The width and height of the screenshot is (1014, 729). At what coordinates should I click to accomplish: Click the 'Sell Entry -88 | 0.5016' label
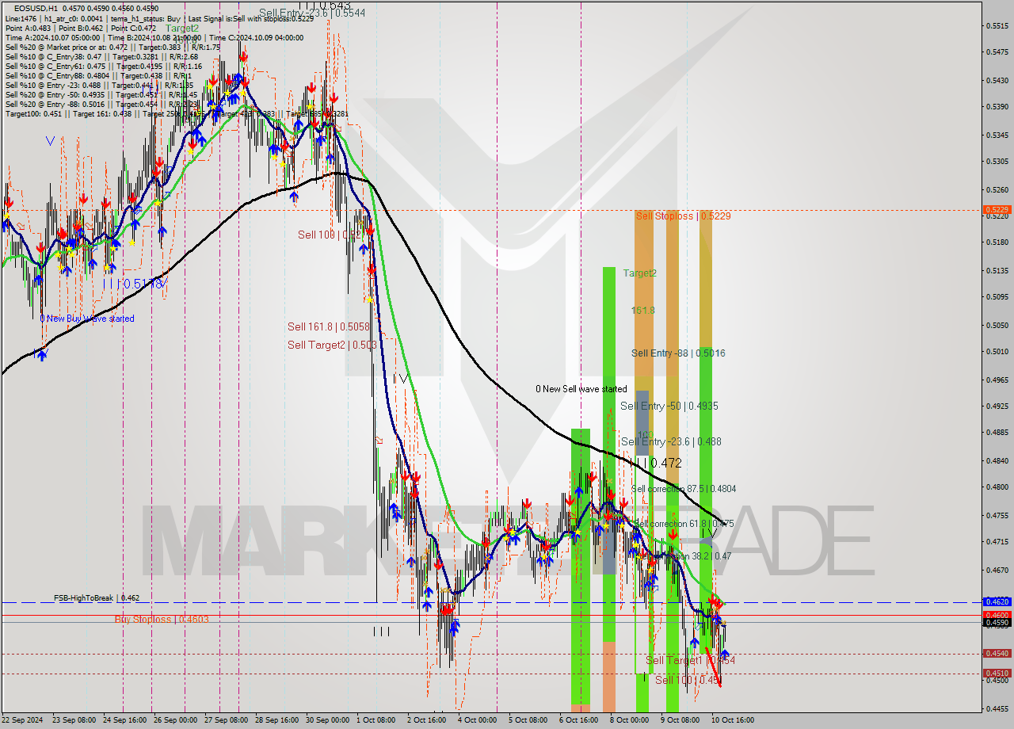coord(678,353)
